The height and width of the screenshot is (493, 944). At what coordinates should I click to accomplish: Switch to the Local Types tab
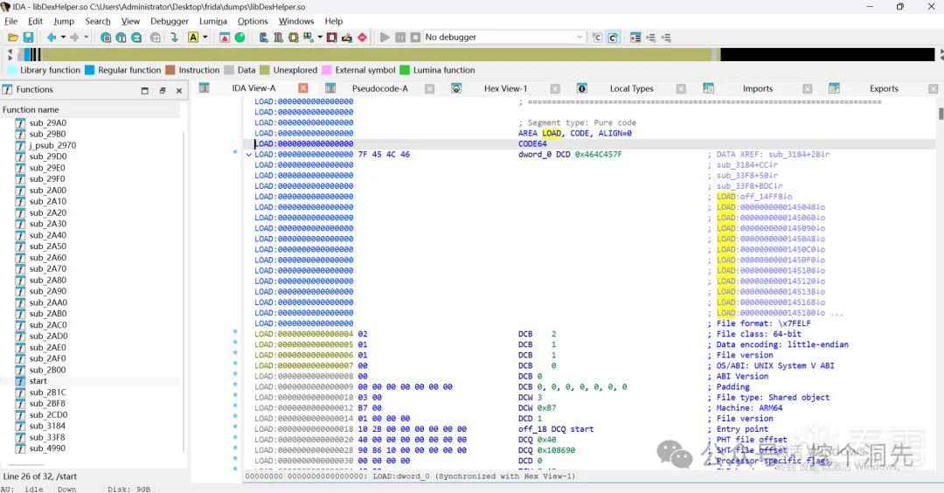pos(632,88)
